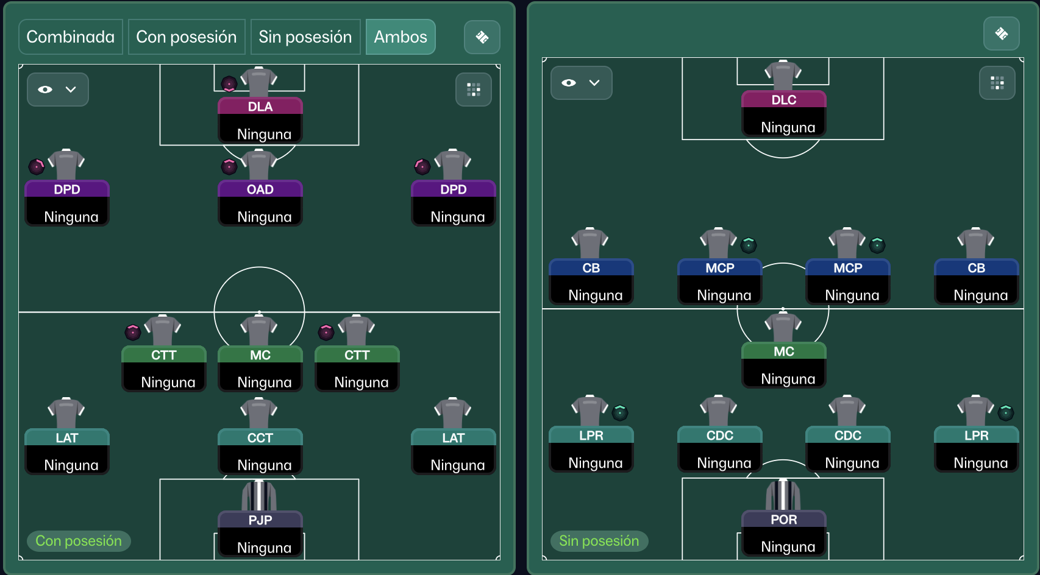Click the teal badge beside left MCP
This screenshot has height=575, width=1040.
[x=749, y=245]
